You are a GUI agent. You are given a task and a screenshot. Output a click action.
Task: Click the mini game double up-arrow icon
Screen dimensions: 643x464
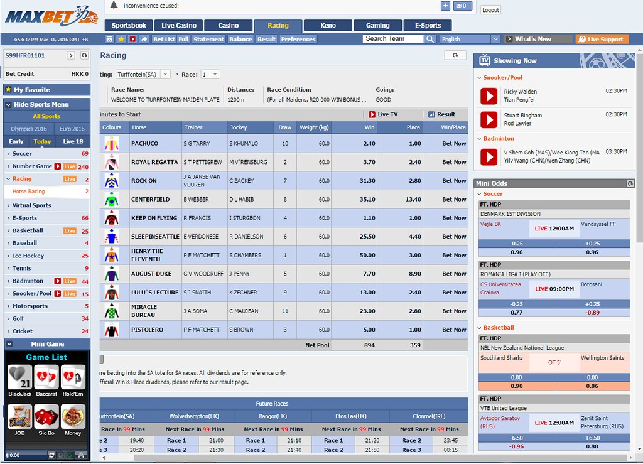click(x=81, y=455)
